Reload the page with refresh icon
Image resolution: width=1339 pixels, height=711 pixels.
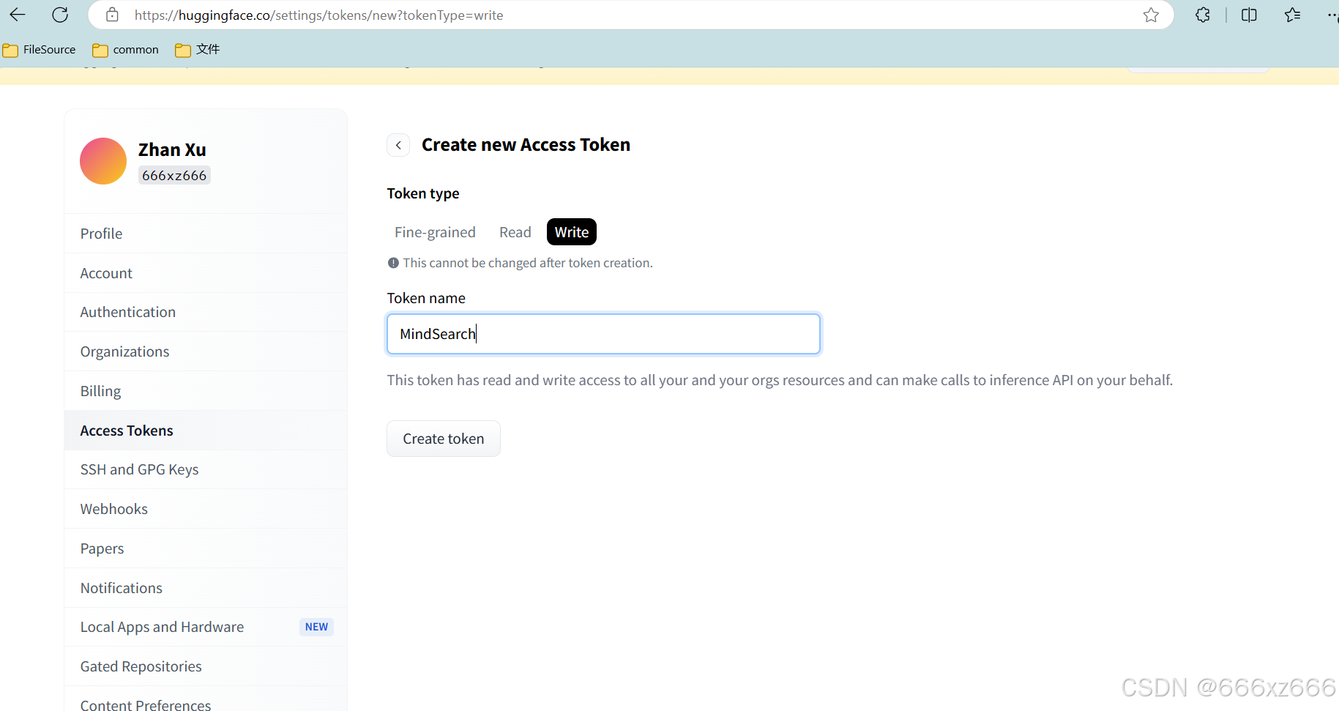[x=60, y=15]
